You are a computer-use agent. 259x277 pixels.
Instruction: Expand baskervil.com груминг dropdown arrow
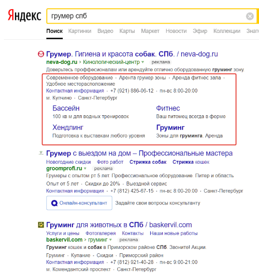(x=111, y=240)
